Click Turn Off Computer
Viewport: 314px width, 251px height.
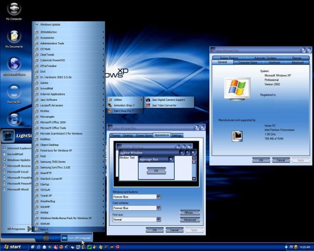point(77,238)
